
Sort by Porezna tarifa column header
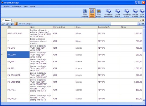(109, 27)
